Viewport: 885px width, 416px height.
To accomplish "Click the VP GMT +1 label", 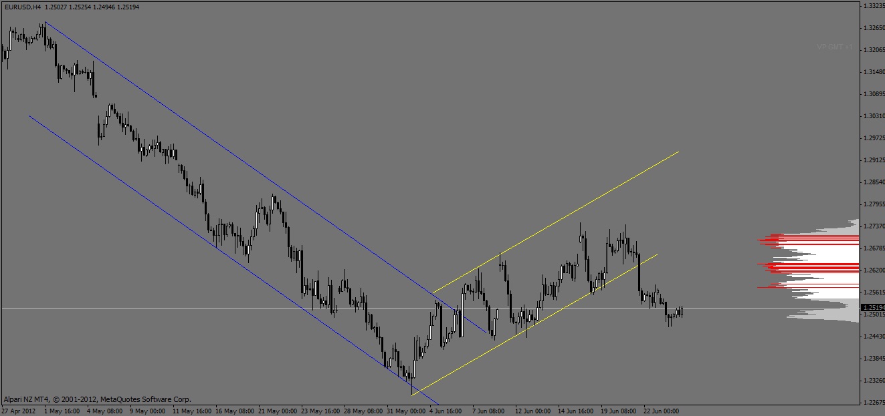I will [x=834, y=47].
